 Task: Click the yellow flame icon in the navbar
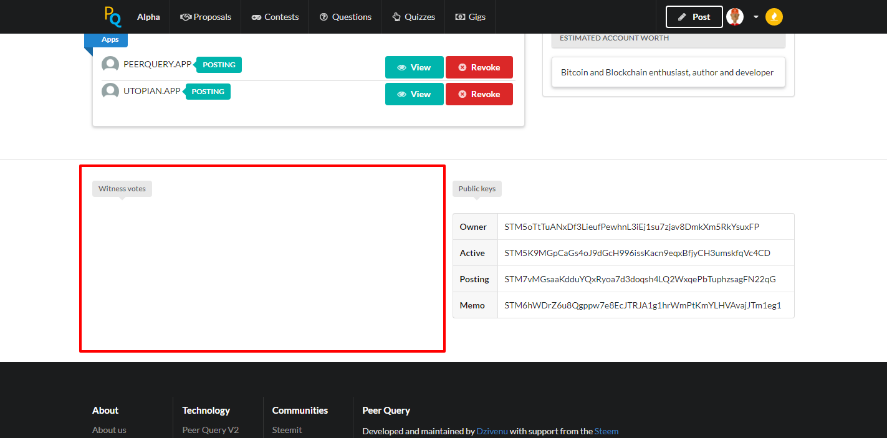[774, 17]
